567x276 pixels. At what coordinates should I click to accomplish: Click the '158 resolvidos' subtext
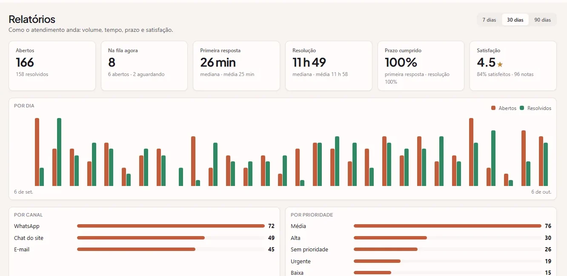tap(32, 74)
